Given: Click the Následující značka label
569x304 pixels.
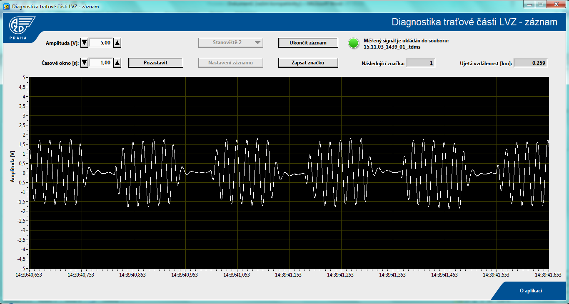Looking at the screenshot, I should point(383,64).
